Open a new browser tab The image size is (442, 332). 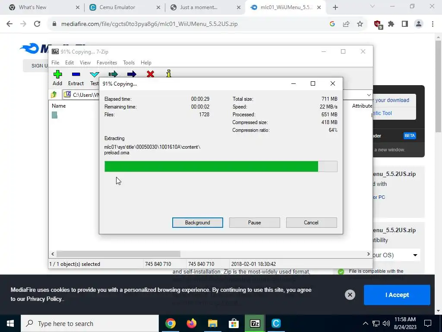335,7
